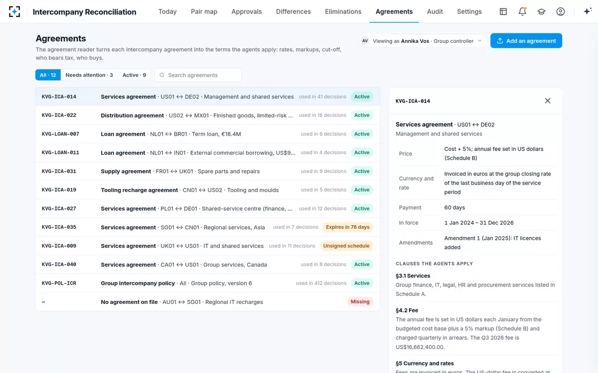Click Add an agreement button

[x=526, y=41]
